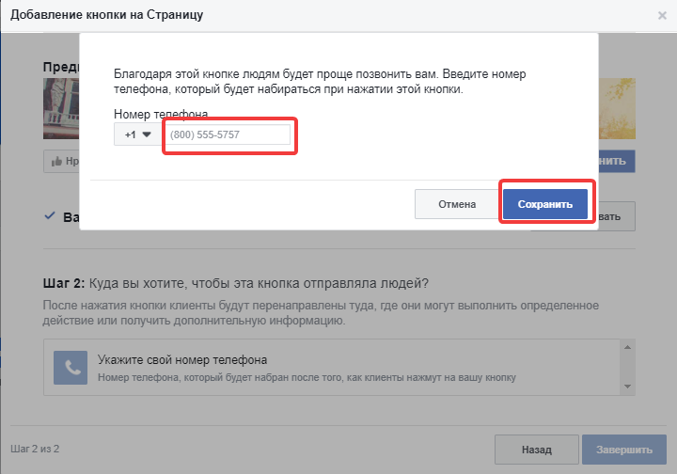The width and height of the screenshot is (677, 474).
Task: Click scrollbar up arrow in options list
Action: point(628,347)
